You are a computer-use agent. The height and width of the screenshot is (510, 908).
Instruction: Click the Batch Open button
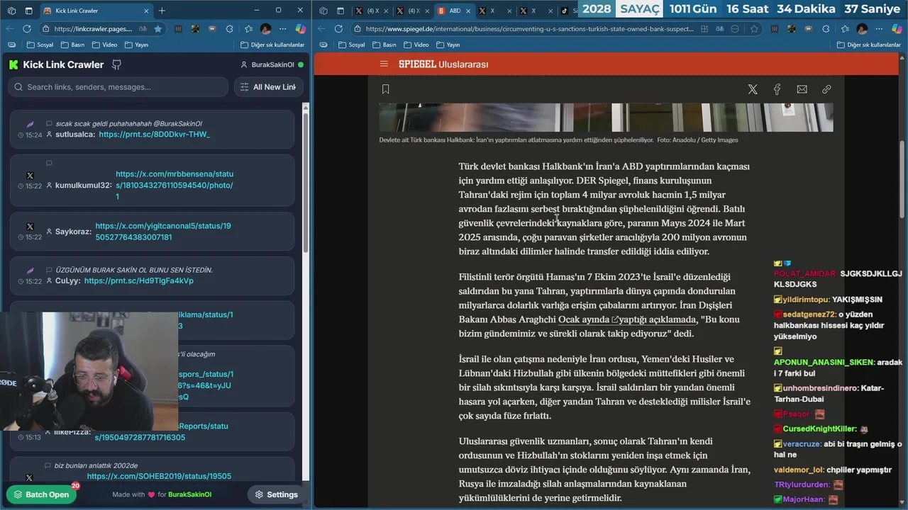pyautogui.click(x=41, y=494)
